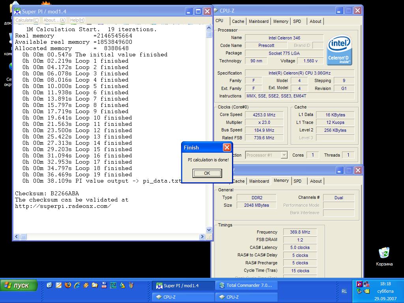
Task: Expand the Processor #1 selection dropdown
Action: [x=284, y=155]
